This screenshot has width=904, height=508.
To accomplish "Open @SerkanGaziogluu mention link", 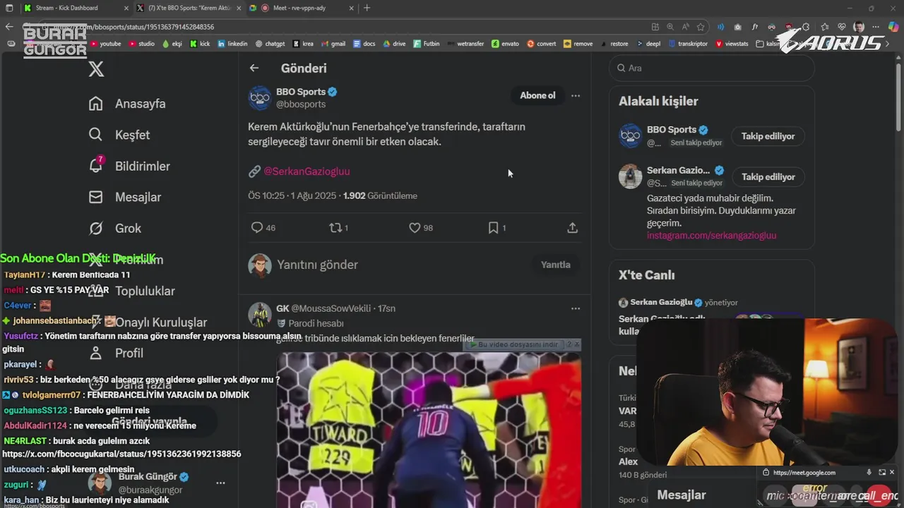I will coord(307,171).
